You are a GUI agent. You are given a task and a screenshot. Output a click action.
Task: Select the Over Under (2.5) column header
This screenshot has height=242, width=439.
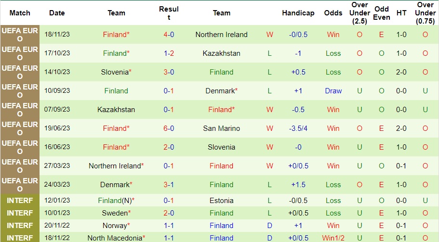(x=359, y=13)
